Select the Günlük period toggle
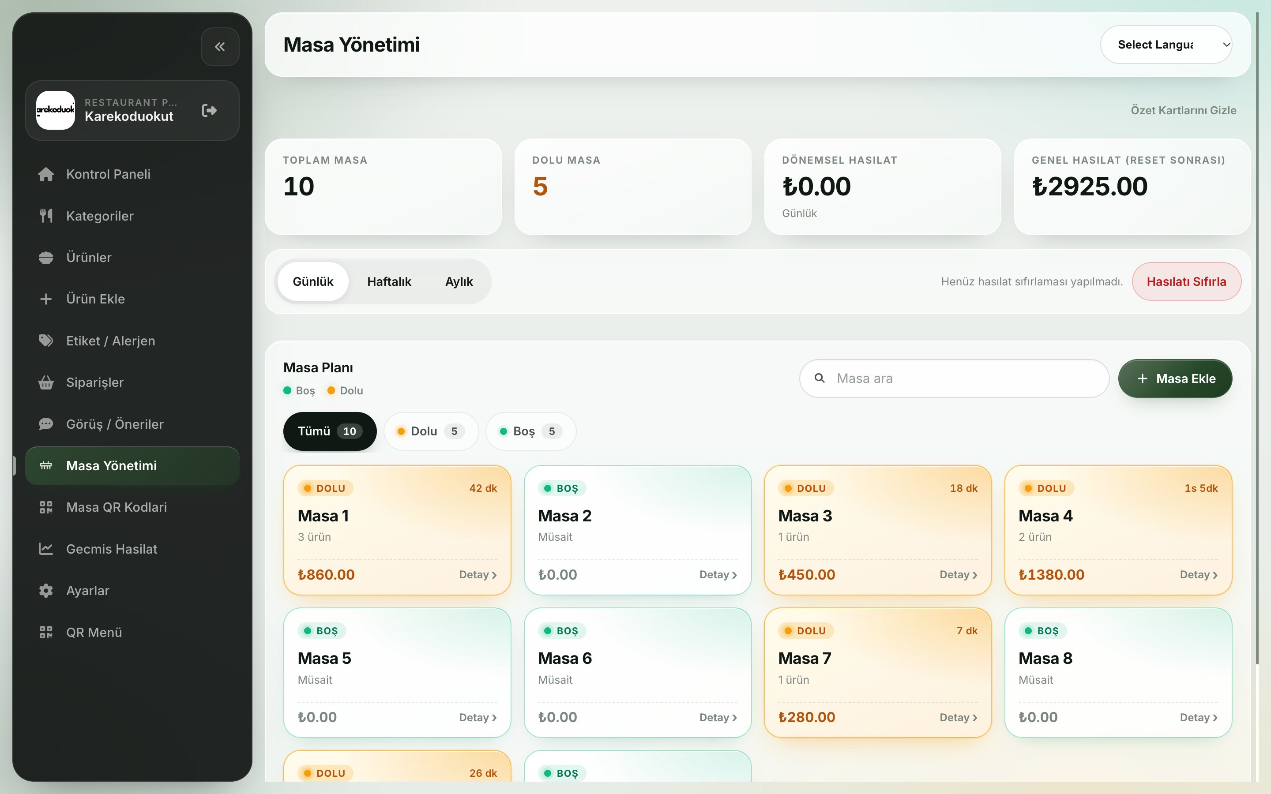Screen dimensions: 1271x794 (x=313, y=281)
